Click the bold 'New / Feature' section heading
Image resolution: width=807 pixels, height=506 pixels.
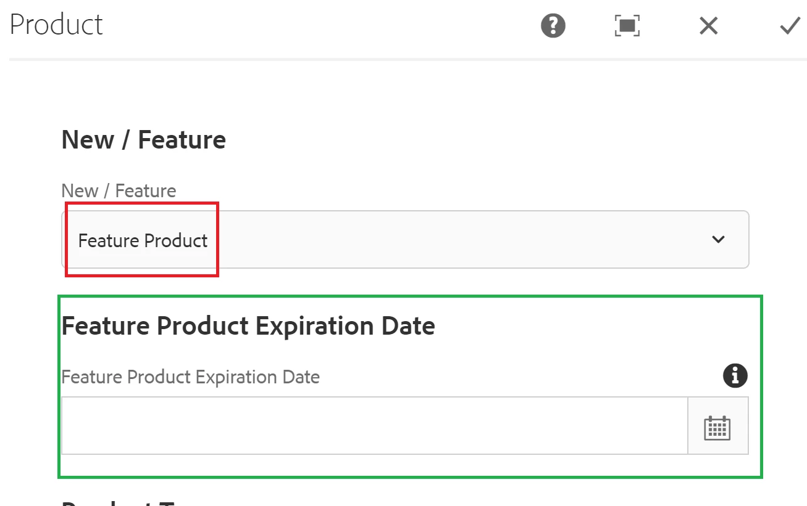point(143,140)
